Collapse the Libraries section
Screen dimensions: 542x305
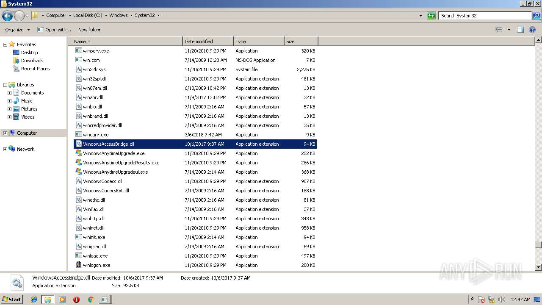5,85
